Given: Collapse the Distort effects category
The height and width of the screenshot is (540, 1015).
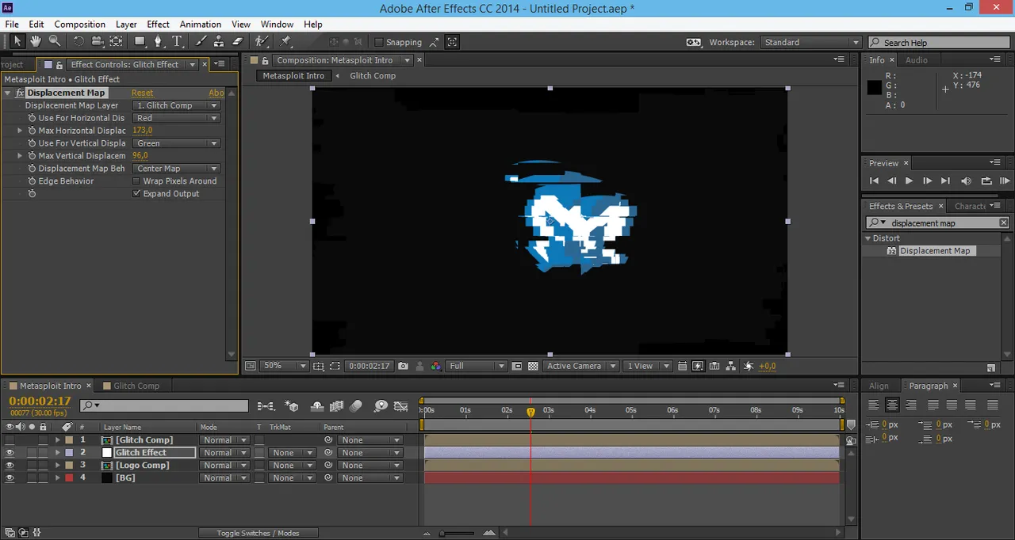Looking at the screenshot, I should (x=868, y=238).
